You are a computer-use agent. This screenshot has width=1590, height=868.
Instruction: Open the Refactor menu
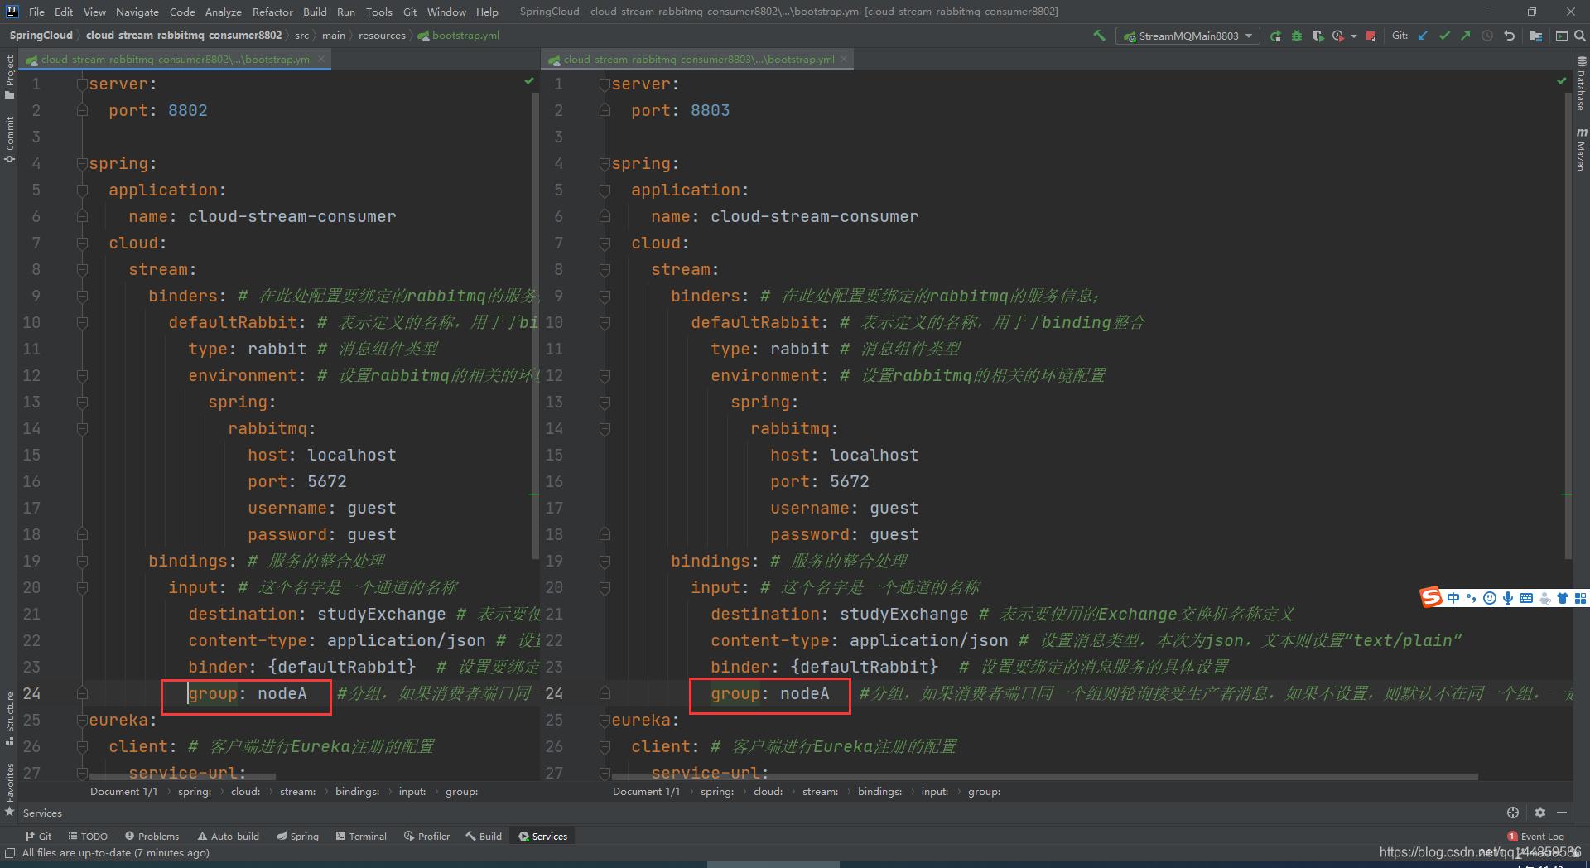(x=272, y=12)
